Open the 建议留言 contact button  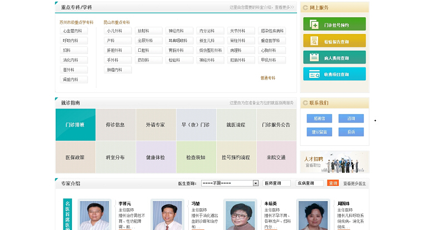click(x=319, y=132)
